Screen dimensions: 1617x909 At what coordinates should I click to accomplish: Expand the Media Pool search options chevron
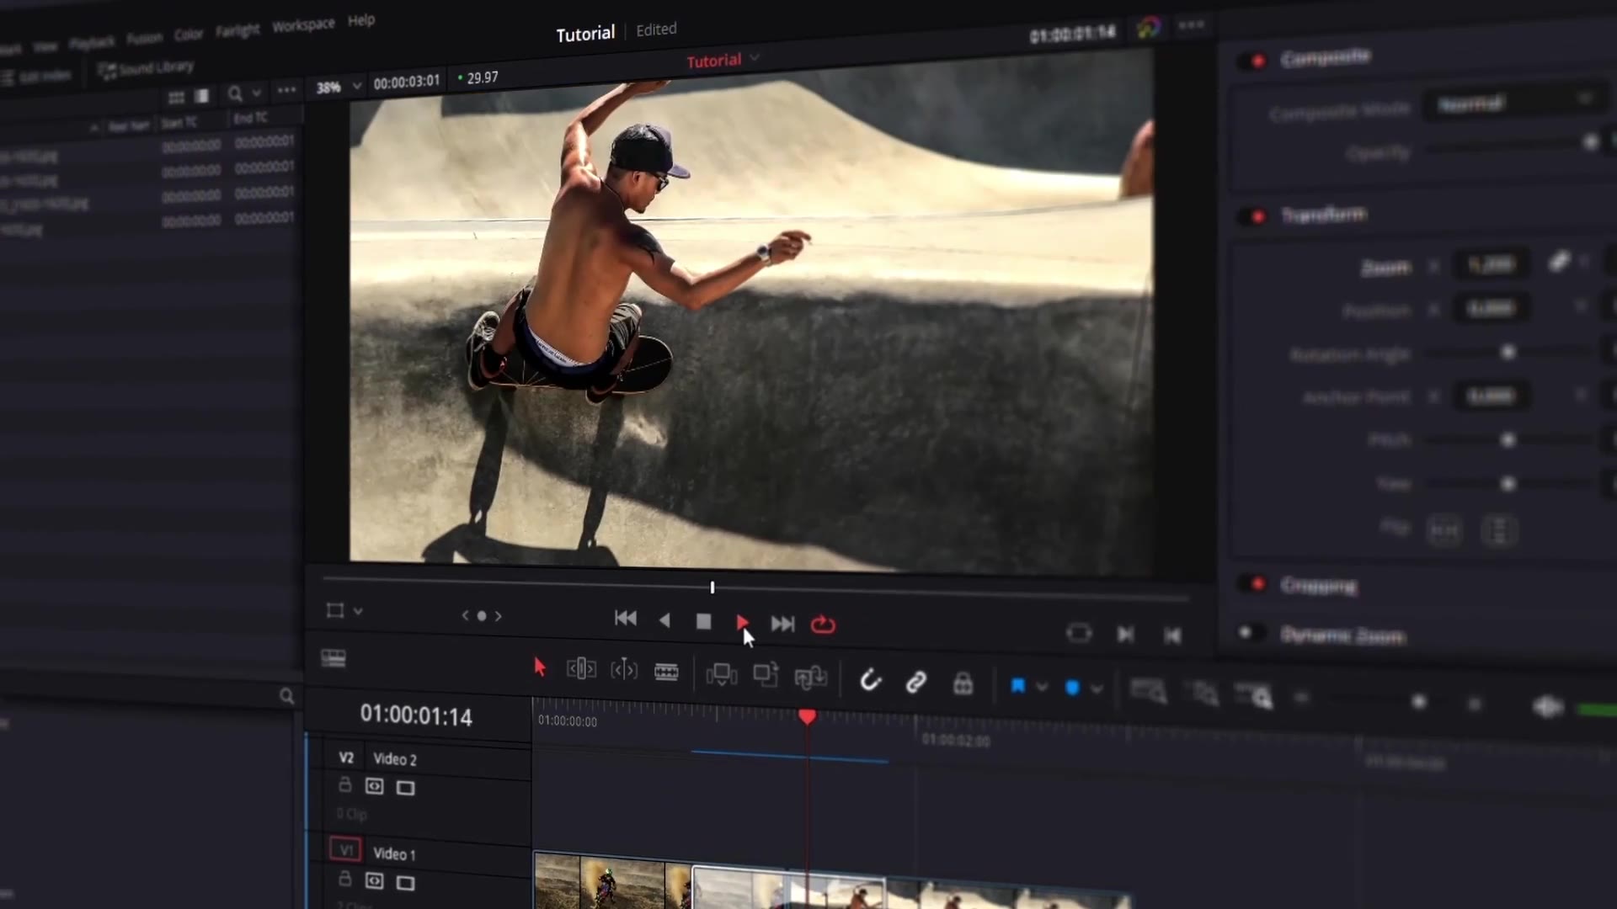pyautogui.click(x=257, y=93)
